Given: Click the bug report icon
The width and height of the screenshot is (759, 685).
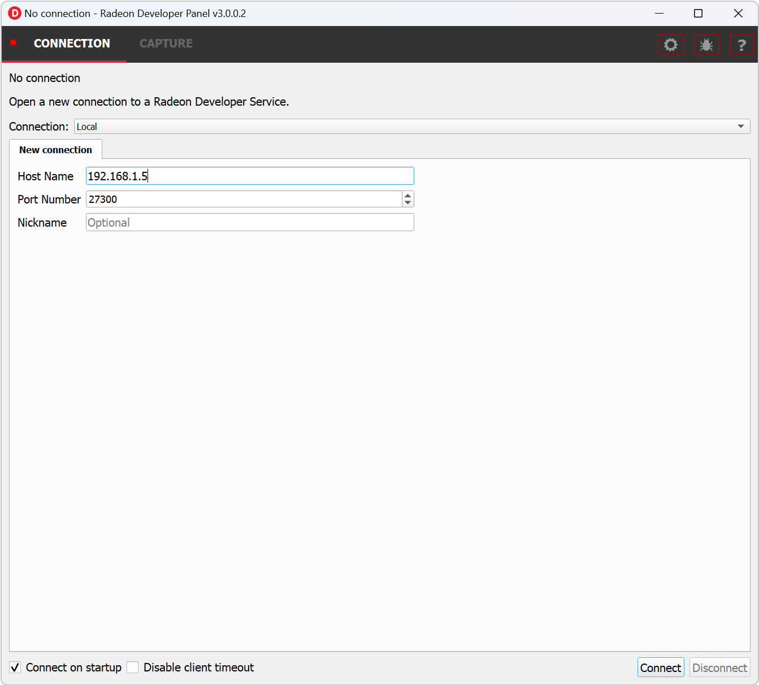Looking at the screenshot, I should pyautogui.click(x=706, y=45).
